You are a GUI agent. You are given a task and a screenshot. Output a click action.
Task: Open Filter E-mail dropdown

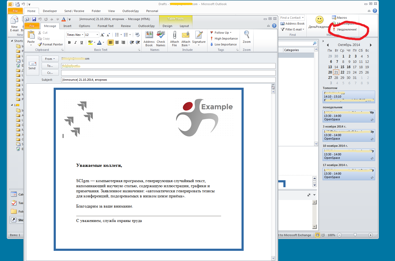(x=292, y=29)
